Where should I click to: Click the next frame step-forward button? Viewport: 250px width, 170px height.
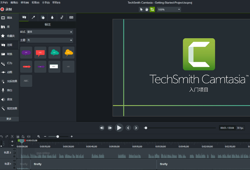click(110, 128)
